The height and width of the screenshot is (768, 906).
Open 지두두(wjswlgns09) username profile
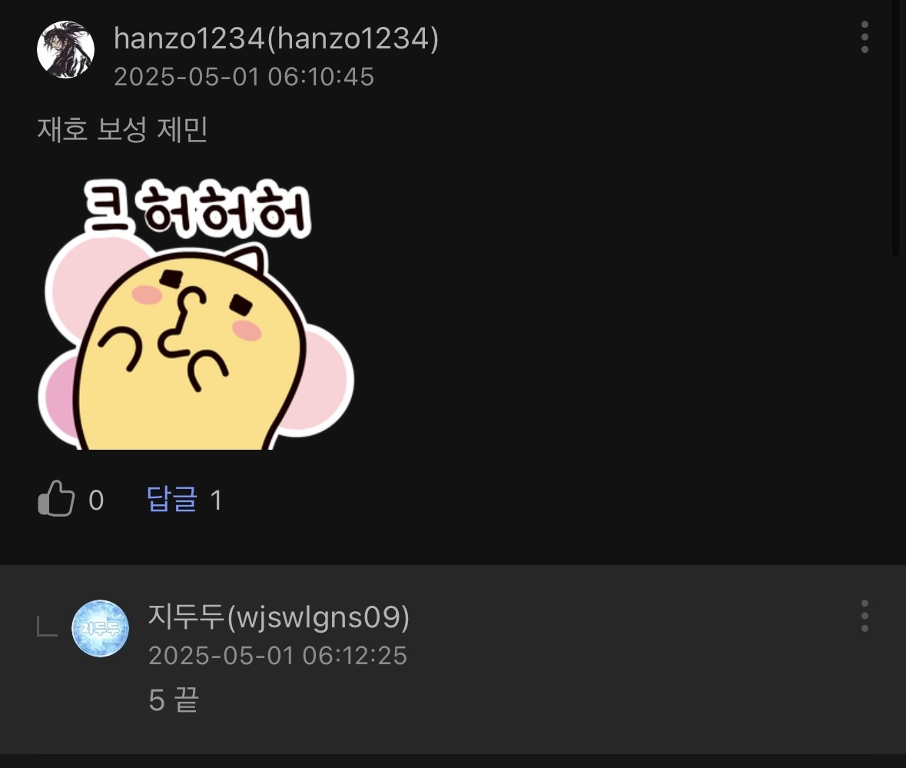pos(279,617)
